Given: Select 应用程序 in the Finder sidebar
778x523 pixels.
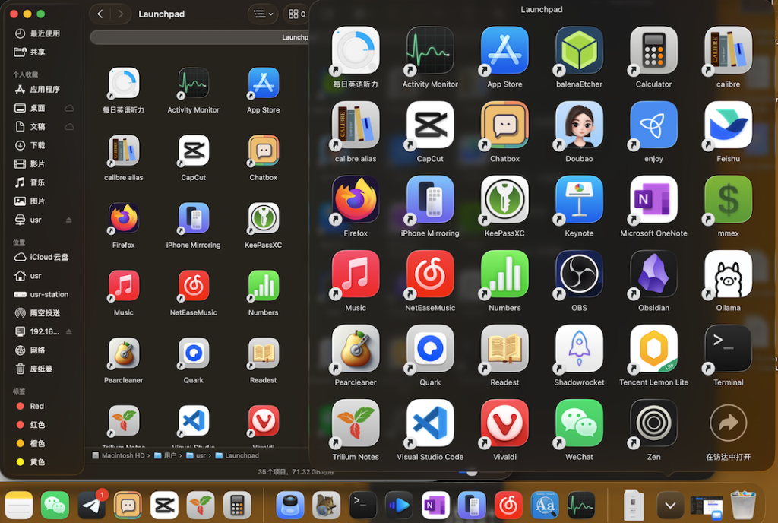Looking at the screenshot, I should pos(44,90).
